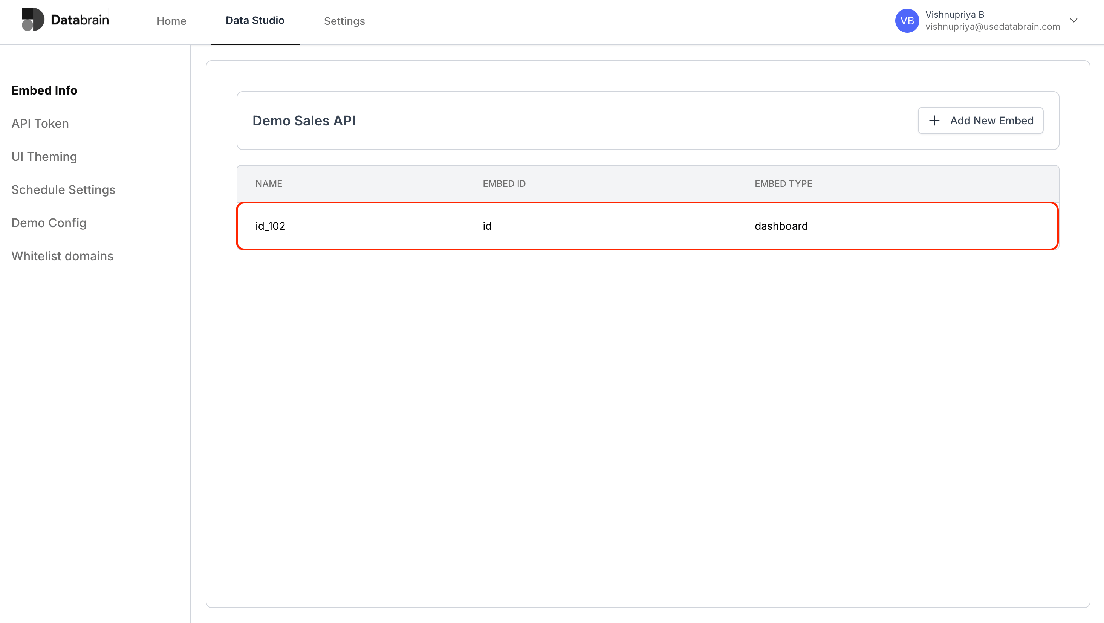This screenshot has width=1104, height=623.
Task: Switch to the Data Studio tab
Action: pos(255,21)
